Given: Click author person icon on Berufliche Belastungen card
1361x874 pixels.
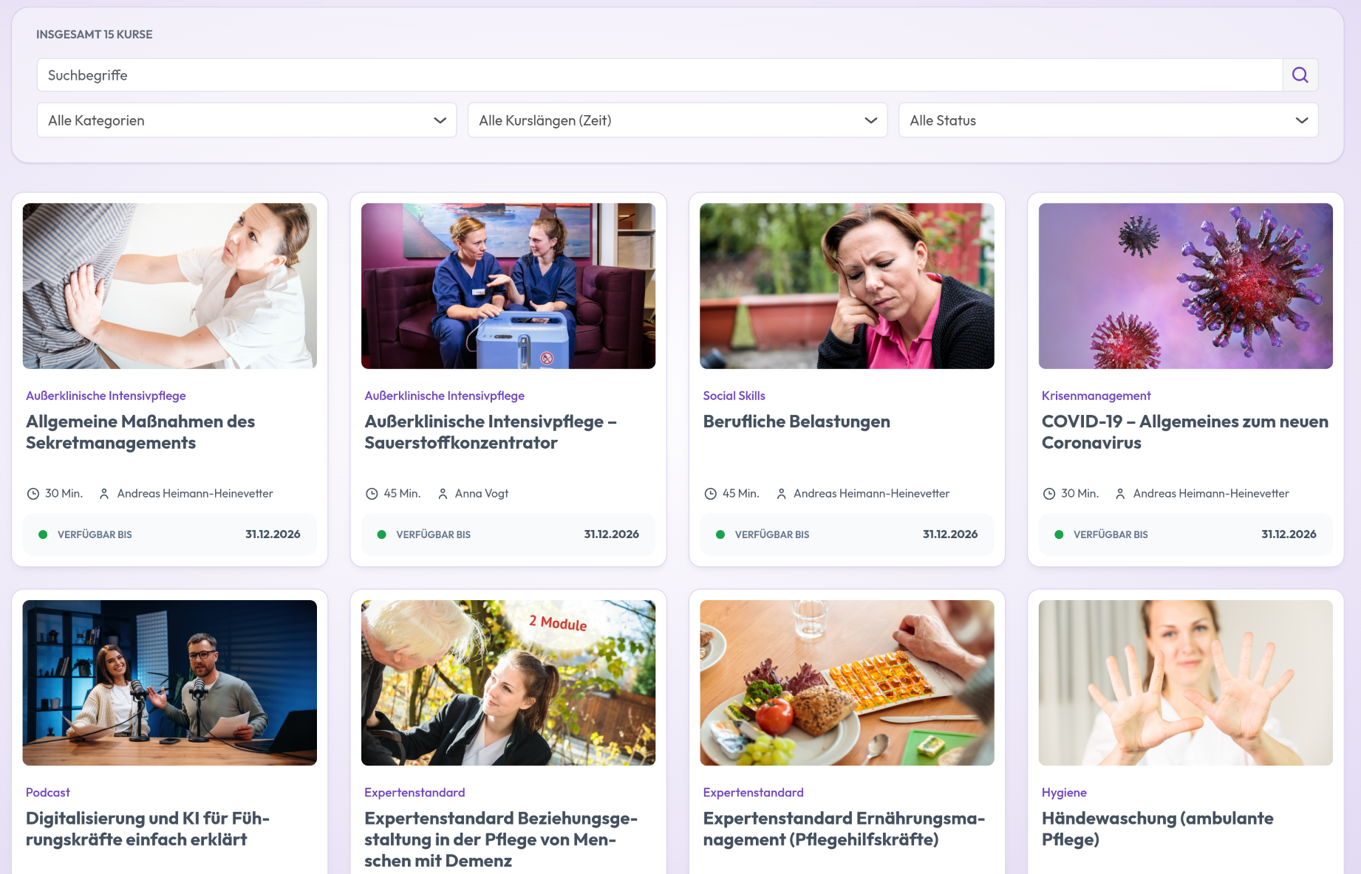Looking at the screenshot, I should click(781, 494).
